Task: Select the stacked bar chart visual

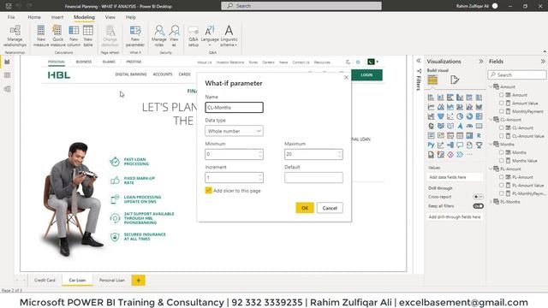Action: click(x=431, y=98)
